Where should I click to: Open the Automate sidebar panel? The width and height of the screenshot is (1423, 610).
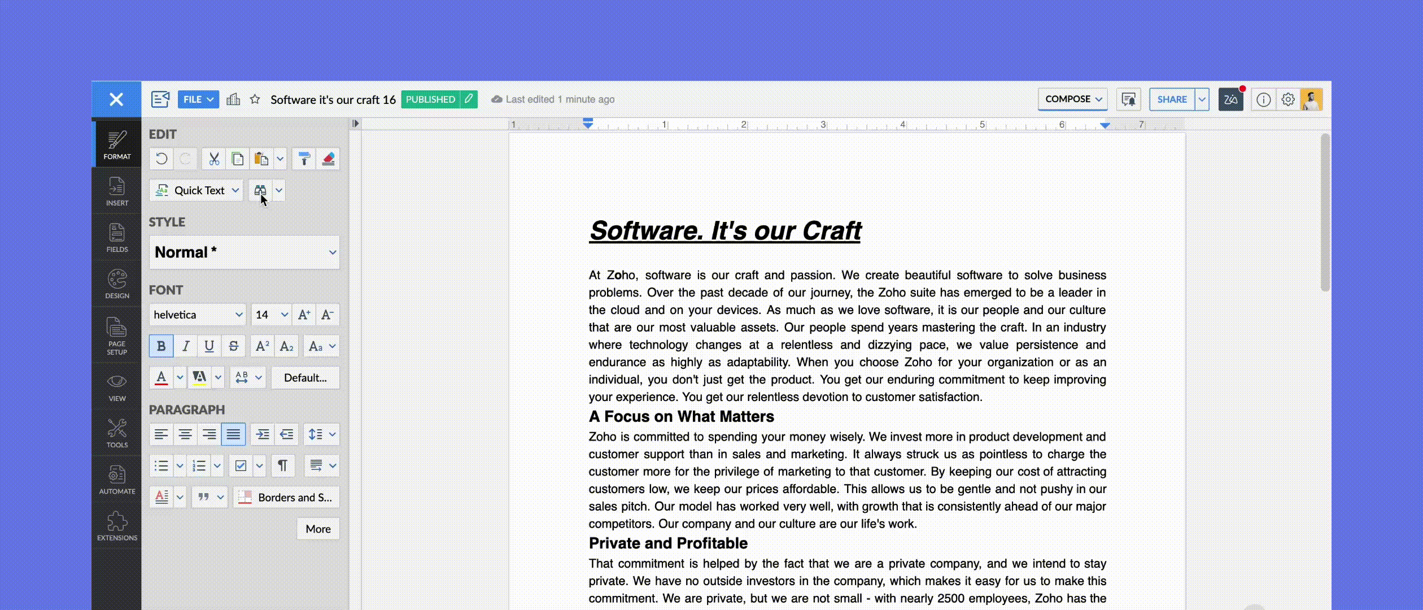pos(117,480)
